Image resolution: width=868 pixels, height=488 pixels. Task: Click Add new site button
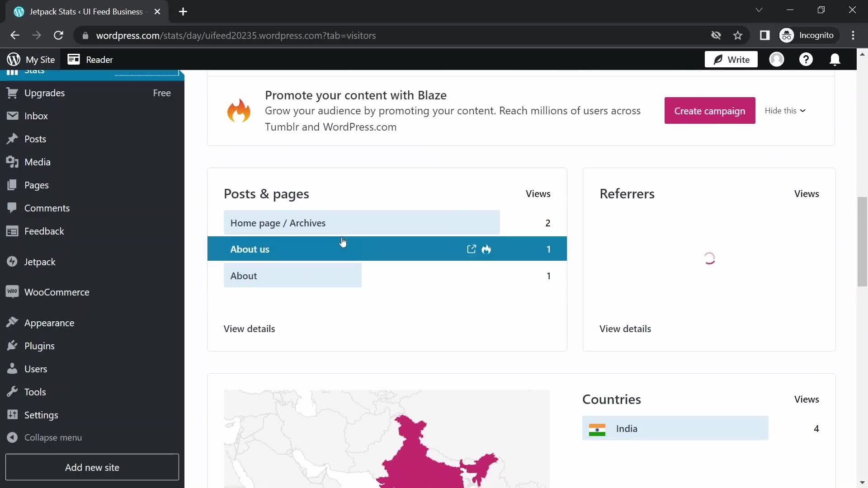[92, 467]
